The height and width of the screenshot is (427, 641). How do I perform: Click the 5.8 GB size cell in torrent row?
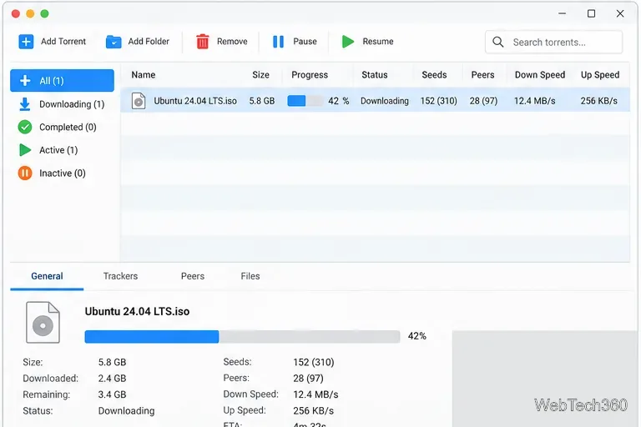262,101
